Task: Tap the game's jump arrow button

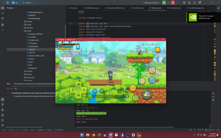Action: (x=152, y=70)
